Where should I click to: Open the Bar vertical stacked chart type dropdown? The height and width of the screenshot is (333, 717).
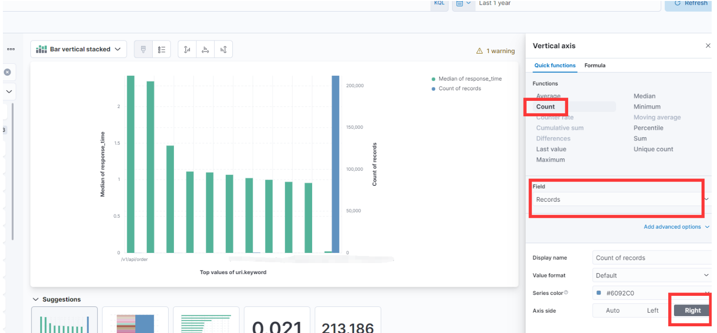79,49
